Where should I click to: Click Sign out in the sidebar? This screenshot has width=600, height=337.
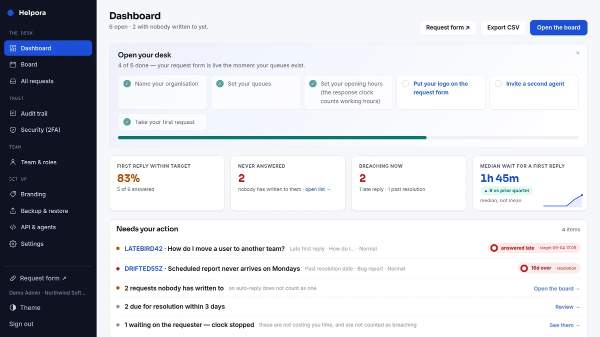(21, 324)
